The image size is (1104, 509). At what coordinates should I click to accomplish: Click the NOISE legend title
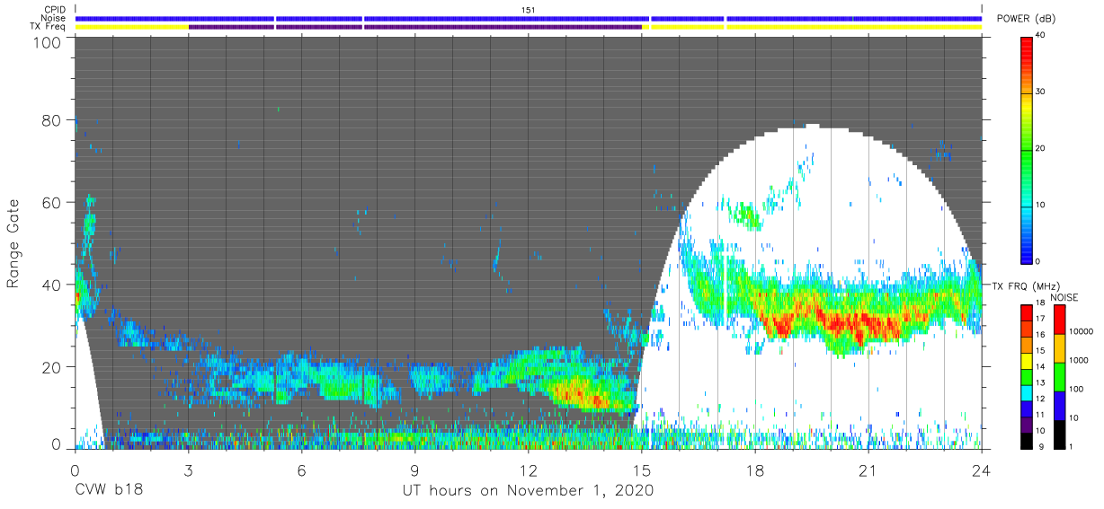(x=1064, y=297)
